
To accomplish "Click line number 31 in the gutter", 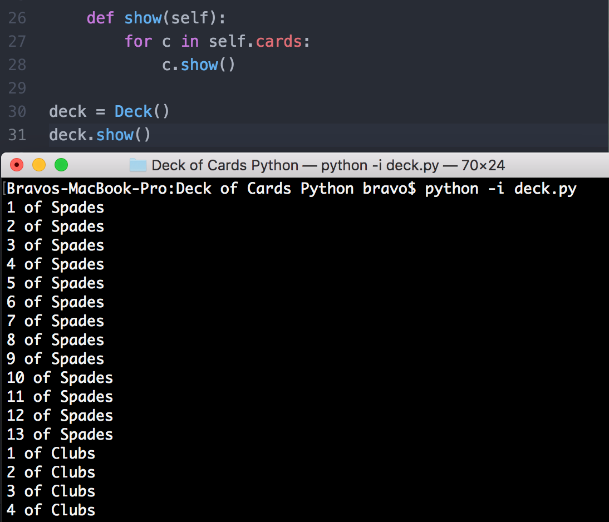I will (x=17, y=135).
